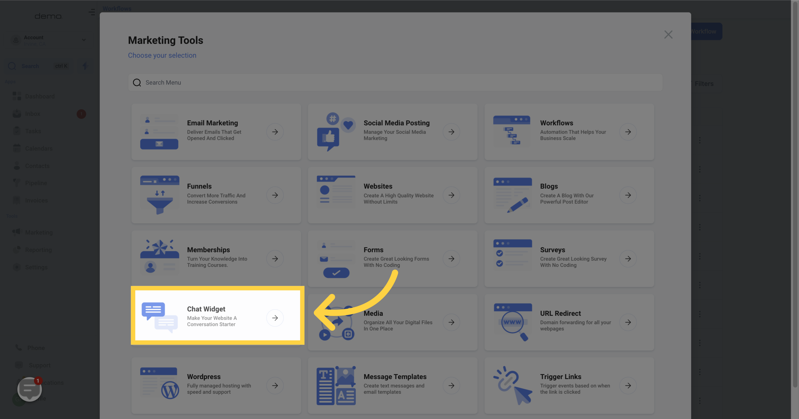The height and width of the screenshot is (419, 799).
Task: Click the Media card title
Action: (373, 313)
